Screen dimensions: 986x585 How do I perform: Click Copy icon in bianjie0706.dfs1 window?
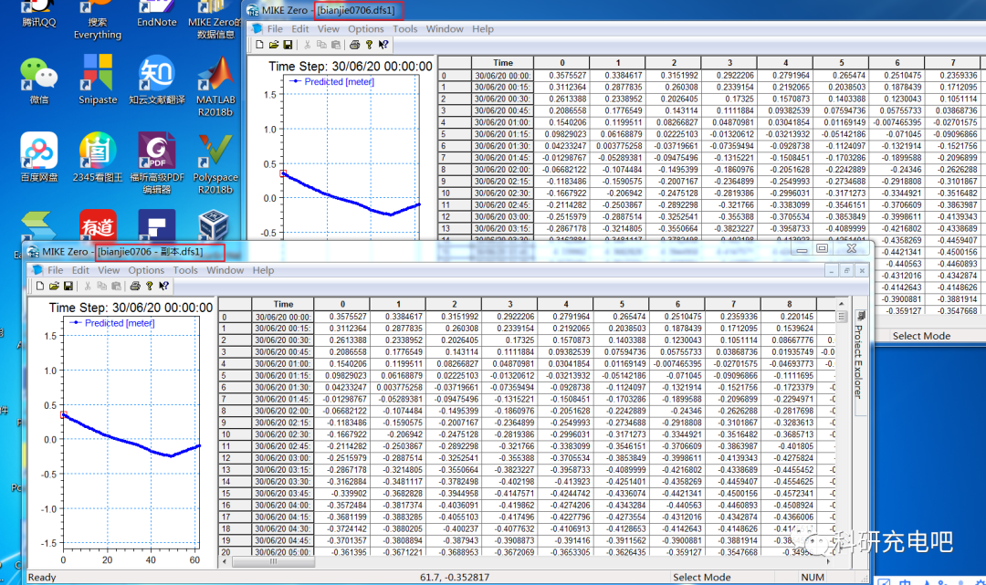pos(321,45)
